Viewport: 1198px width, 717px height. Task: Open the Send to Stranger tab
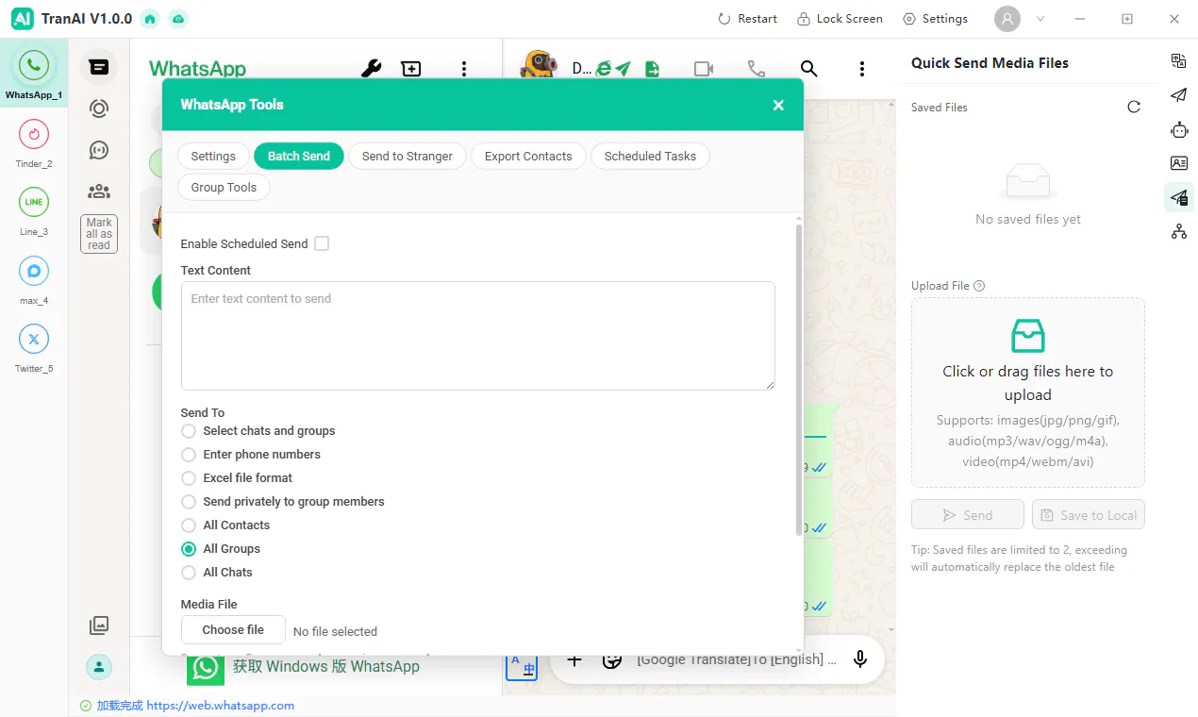tap(408, 156)
